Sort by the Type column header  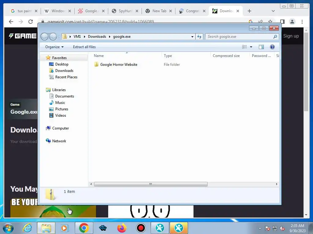186,56
